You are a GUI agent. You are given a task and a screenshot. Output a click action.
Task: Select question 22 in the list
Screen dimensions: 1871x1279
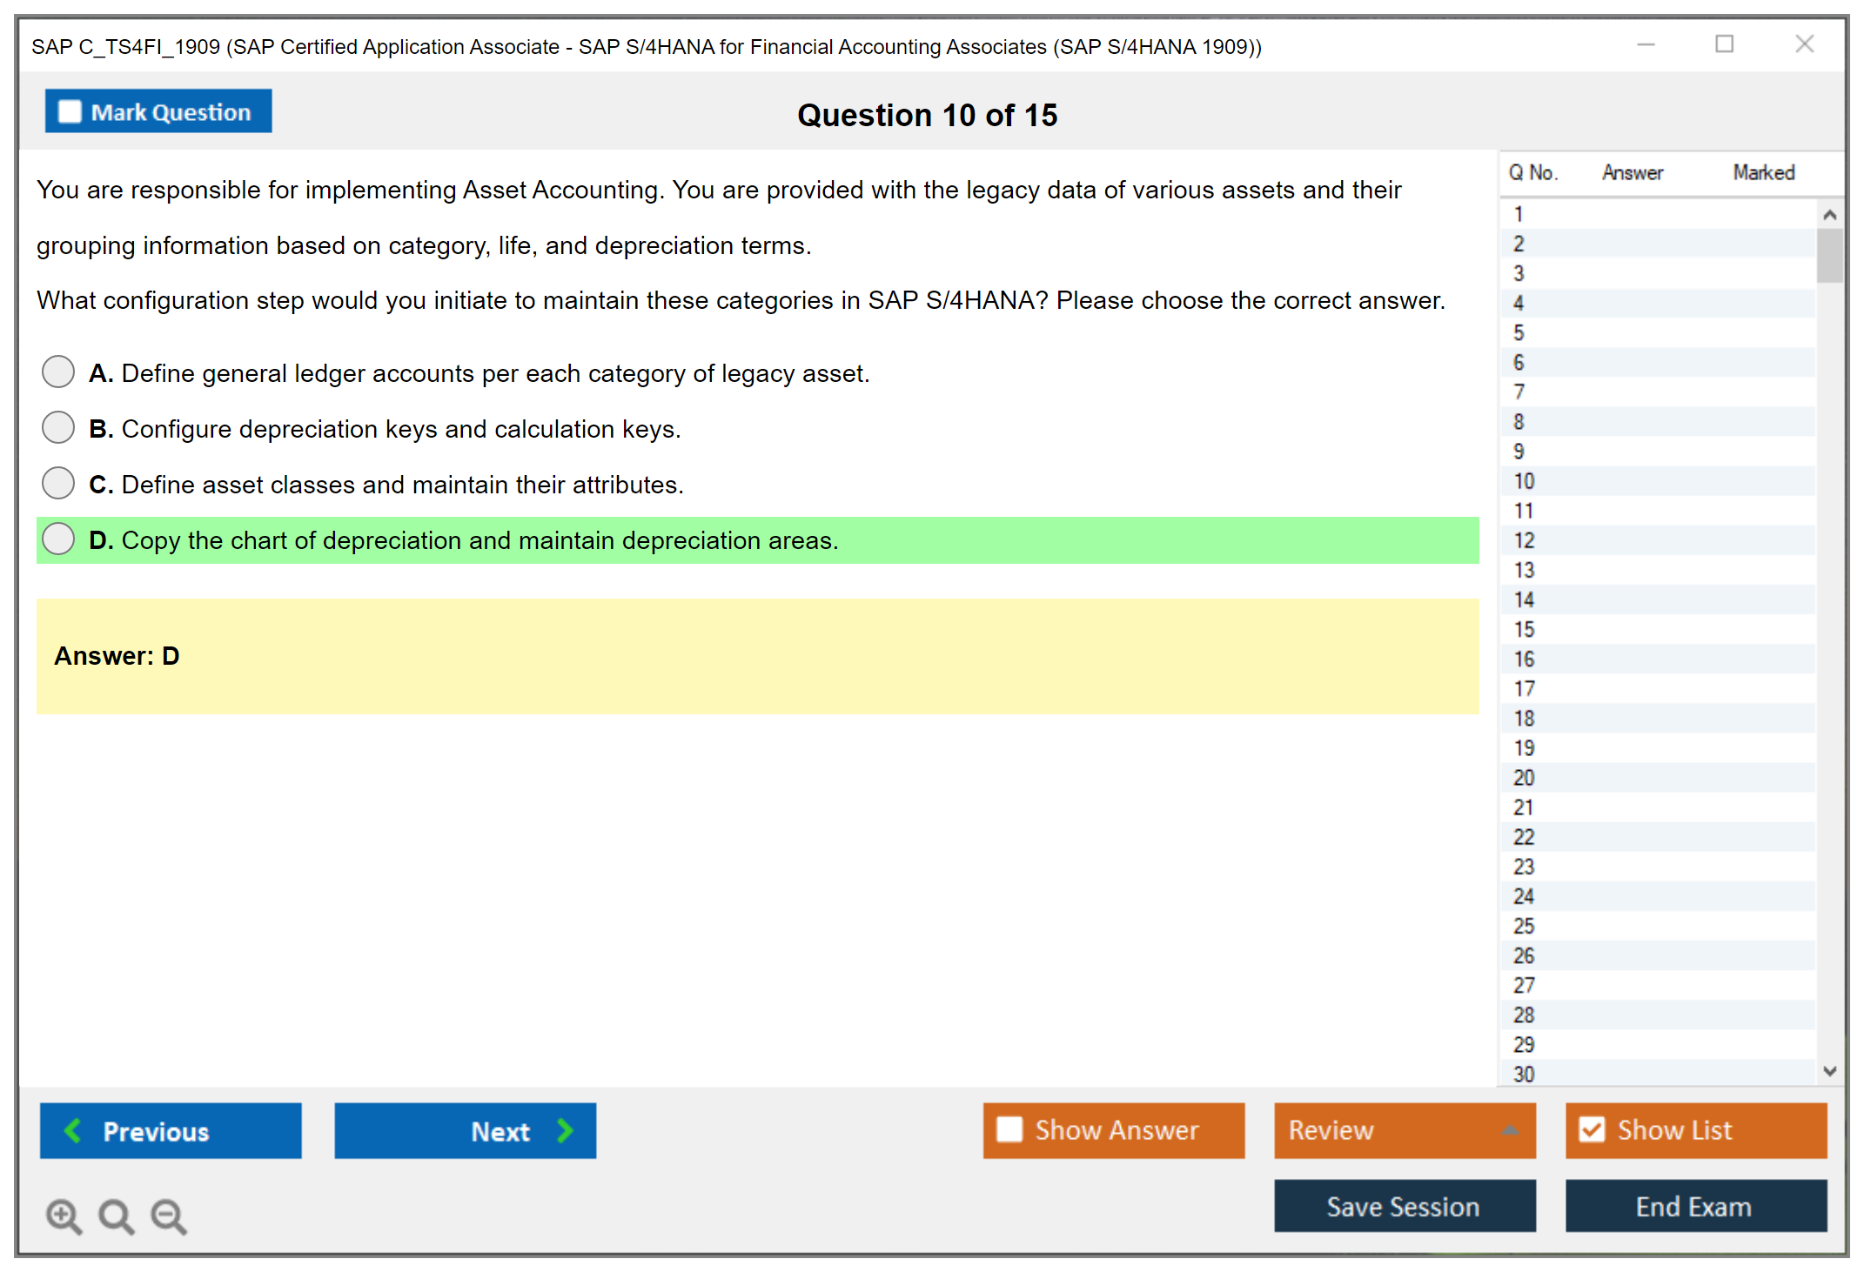[1524, 837]
